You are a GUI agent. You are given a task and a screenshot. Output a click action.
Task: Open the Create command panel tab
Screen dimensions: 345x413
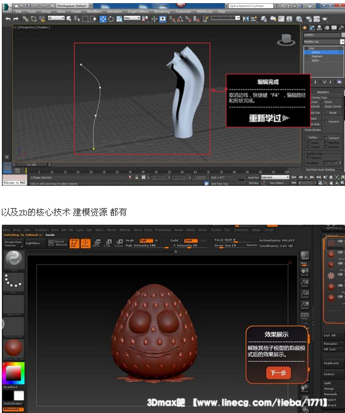coord(305,28)
